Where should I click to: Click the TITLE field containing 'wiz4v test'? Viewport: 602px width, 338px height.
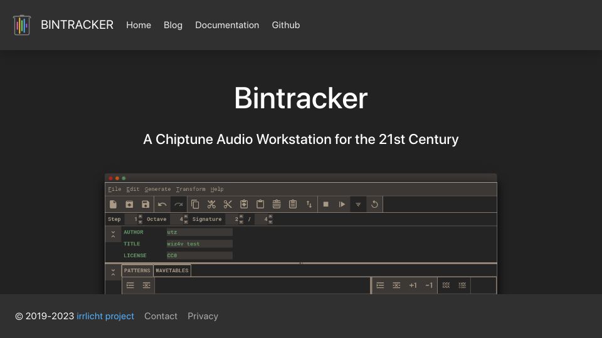(199, 243)
